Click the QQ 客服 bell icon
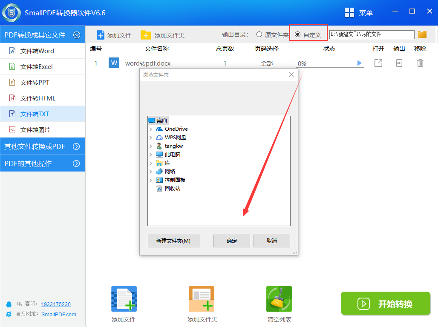The width and height of the screenshot is (438, 327). tap(9, 304)
